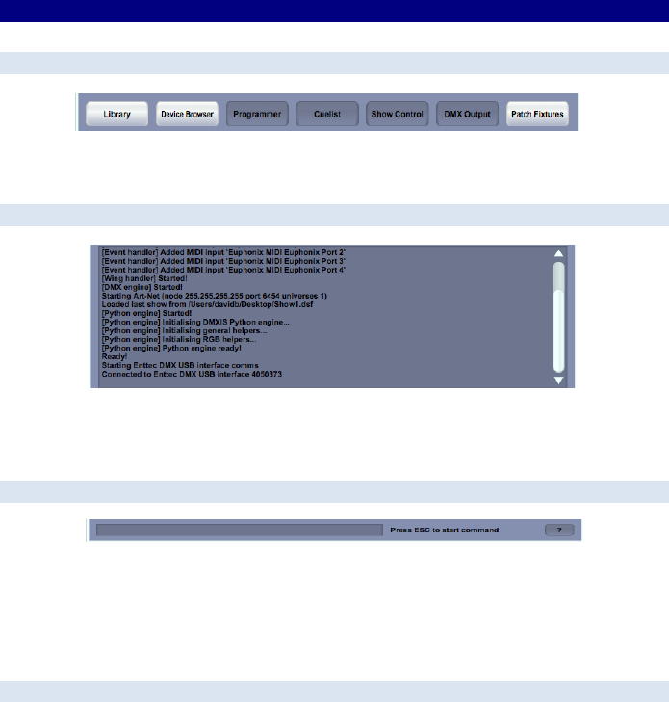The image size is (669, 702).
Task: Click the '[Python engine] Started!' log line
Action: click(146, 313)
